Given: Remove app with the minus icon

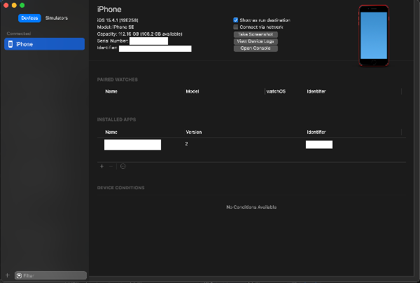Looking at the screenshot, I should (x=111, y=167).
